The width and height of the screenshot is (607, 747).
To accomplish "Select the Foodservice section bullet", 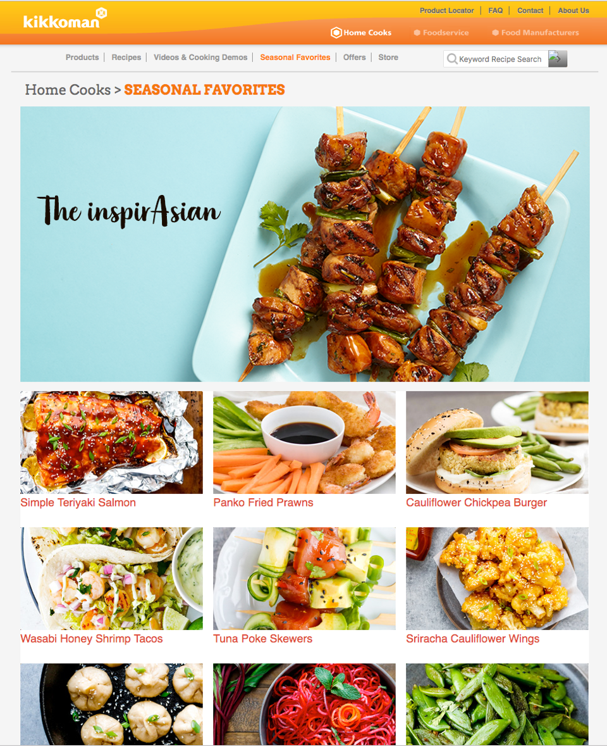I will [x=417, y=32].
